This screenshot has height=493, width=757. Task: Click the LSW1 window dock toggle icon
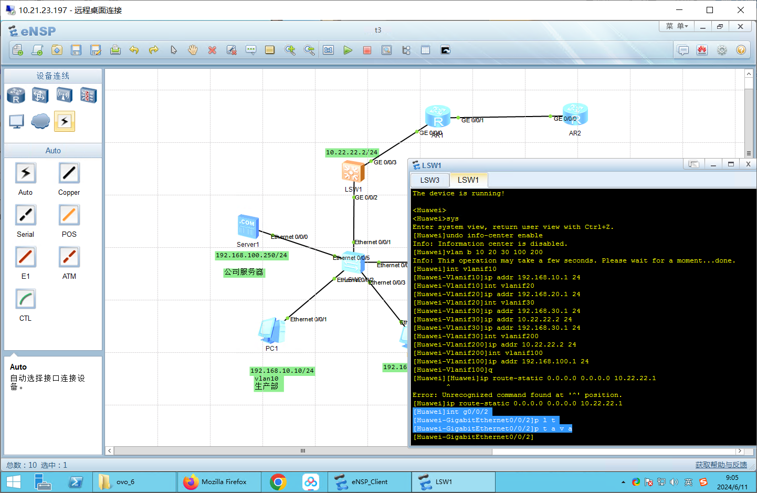tap(693, 164)
